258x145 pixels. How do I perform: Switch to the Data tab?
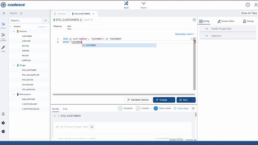coord(65,109)
